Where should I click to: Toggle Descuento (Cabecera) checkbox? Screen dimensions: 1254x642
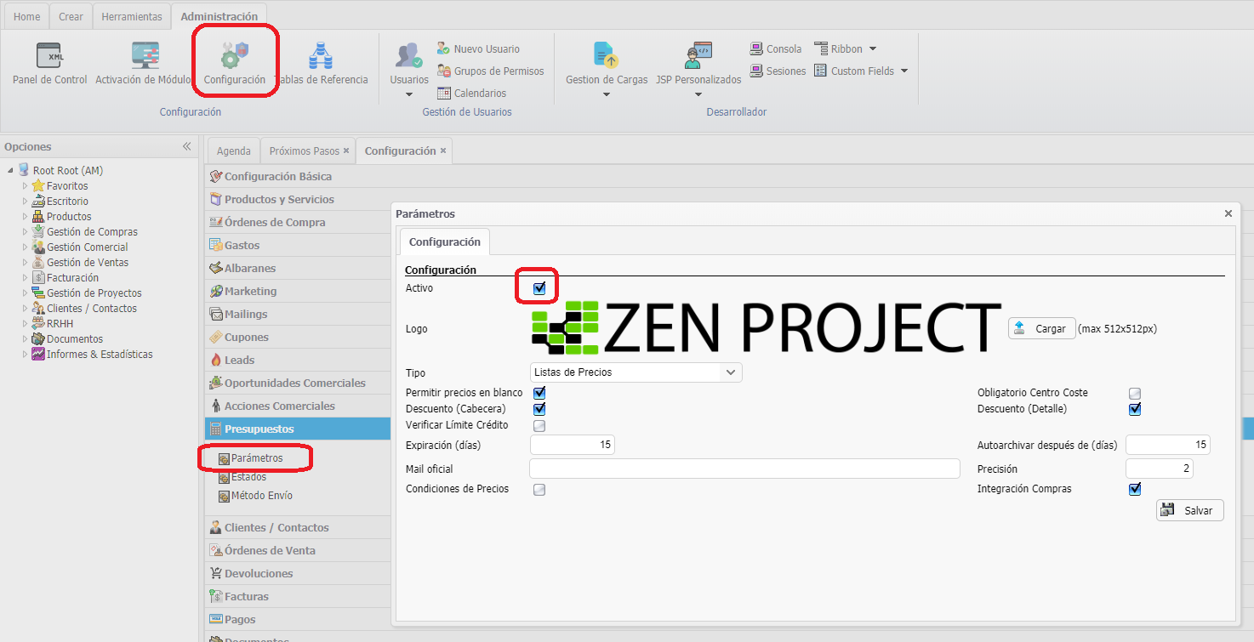(539, 409)
